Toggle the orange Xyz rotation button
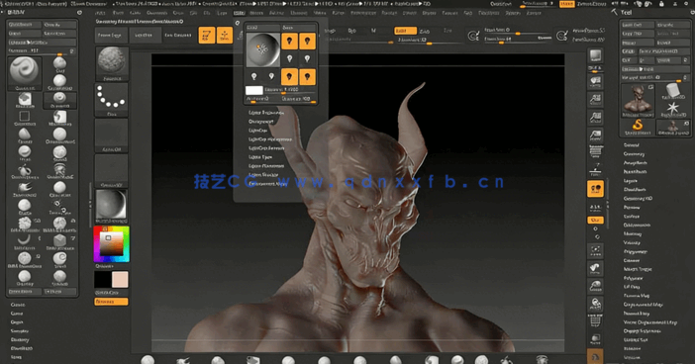Image resolution: width=695 pixels, height=364 pixels. tap(595, 221)
